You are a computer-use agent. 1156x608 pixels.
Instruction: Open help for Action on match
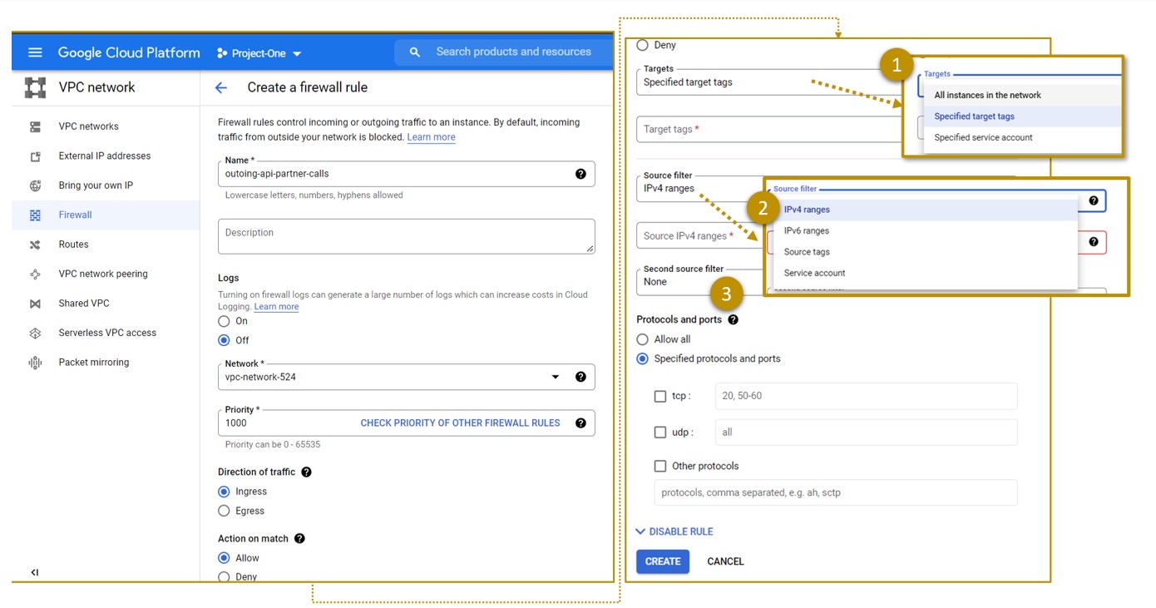click(x=299, y=538)
